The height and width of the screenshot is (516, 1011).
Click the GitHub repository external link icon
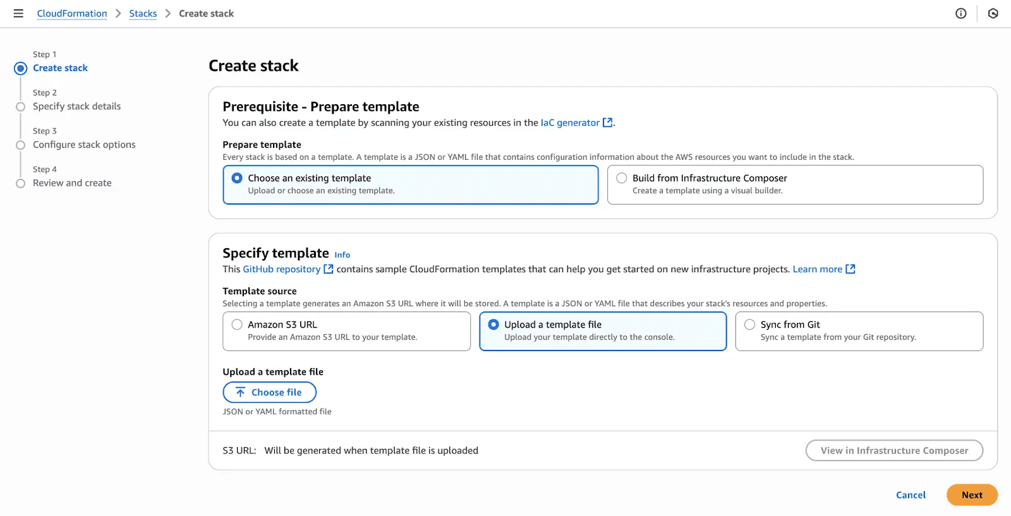pyautogui.click(x=328, y=269)
